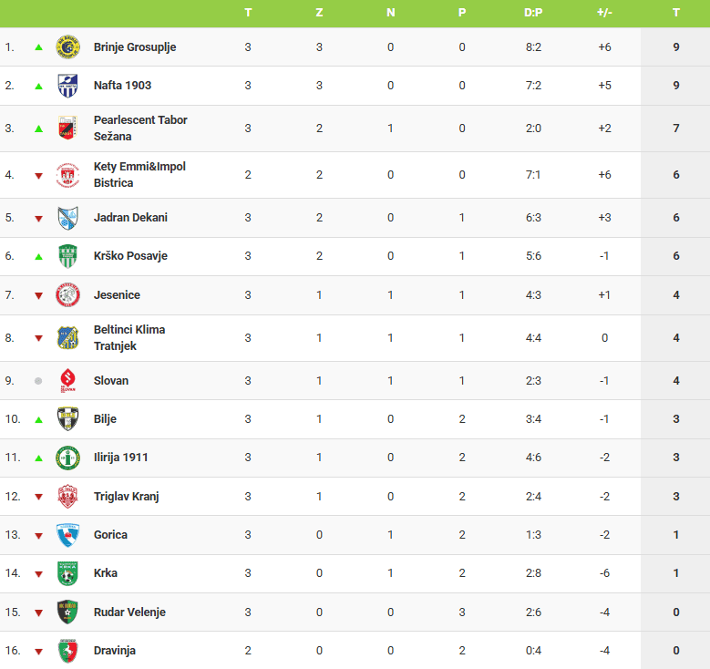Open Kety Emmi&Impol Bistrica team page
Screen dimensions: 710x669
139,175
